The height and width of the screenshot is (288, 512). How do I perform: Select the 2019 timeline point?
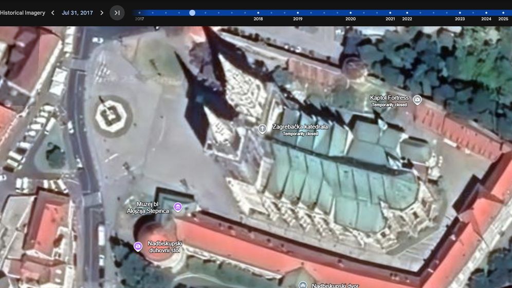[298, 13]
